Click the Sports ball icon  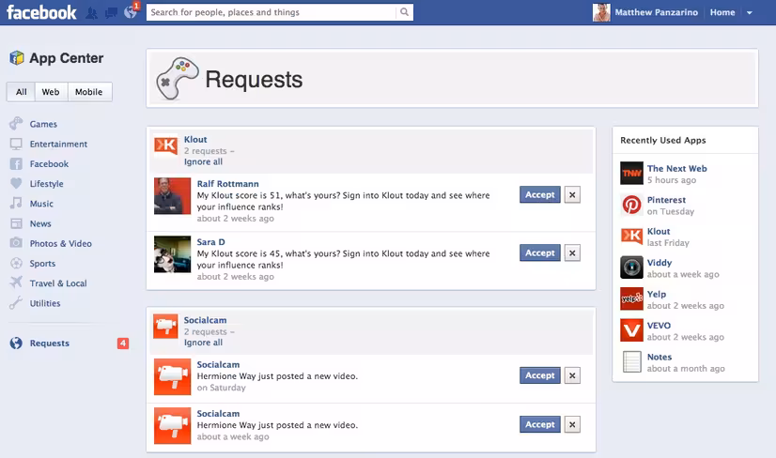click(x=16, y=263)
